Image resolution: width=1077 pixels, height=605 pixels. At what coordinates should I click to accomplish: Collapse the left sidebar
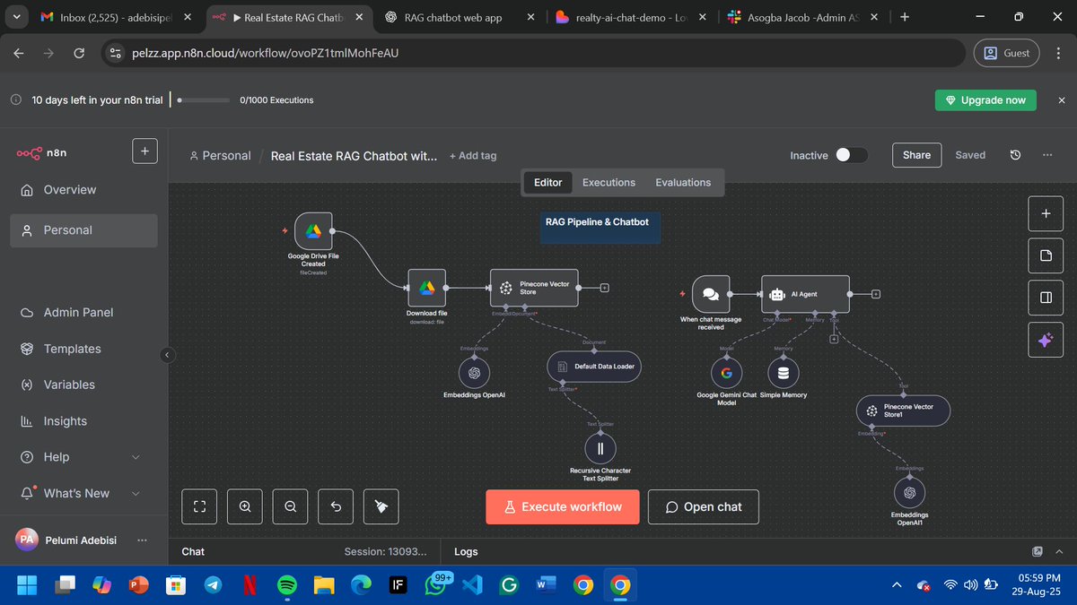(167, 355)
